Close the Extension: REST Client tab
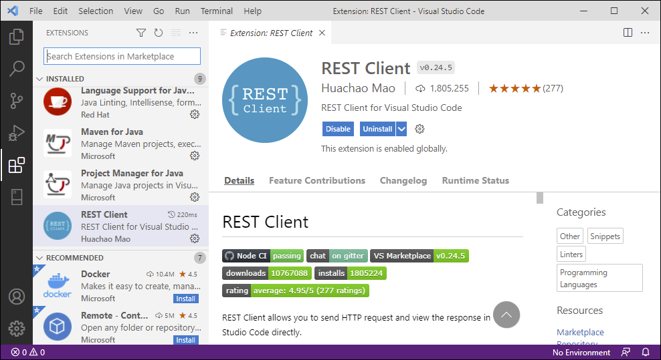This screenshot has width=661, height=360. 322,33
